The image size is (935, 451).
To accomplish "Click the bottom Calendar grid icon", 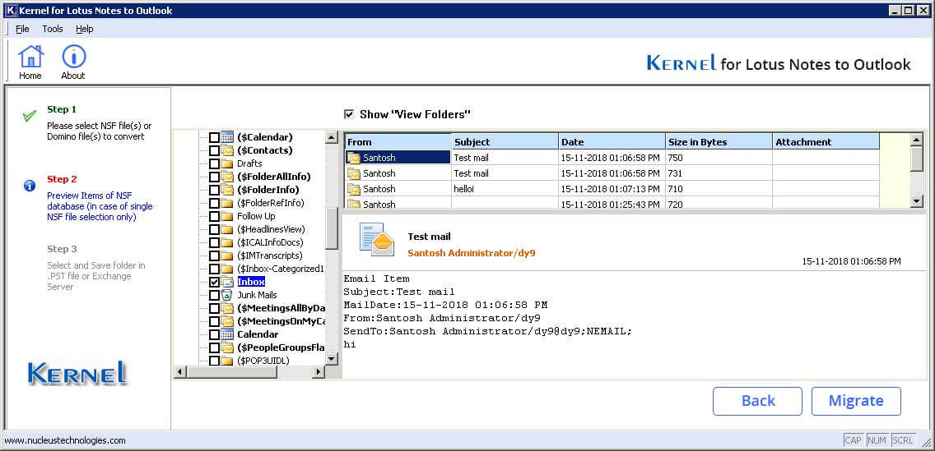I will 227,334.
